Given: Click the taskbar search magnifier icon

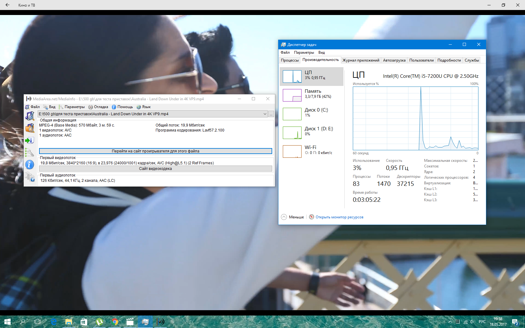Looking at the screenshot, I should tap(22, 322).
